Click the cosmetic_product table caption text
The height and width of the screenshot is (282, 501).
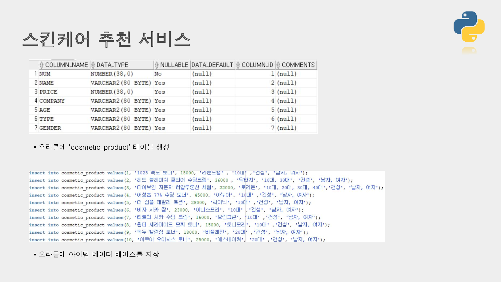pos(104,147)
